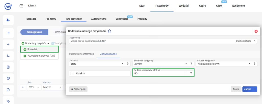The image size is (262, 104).
Task: Collapse the sidebar with the menu toggle icon
Action: click(x=21, y=6)
